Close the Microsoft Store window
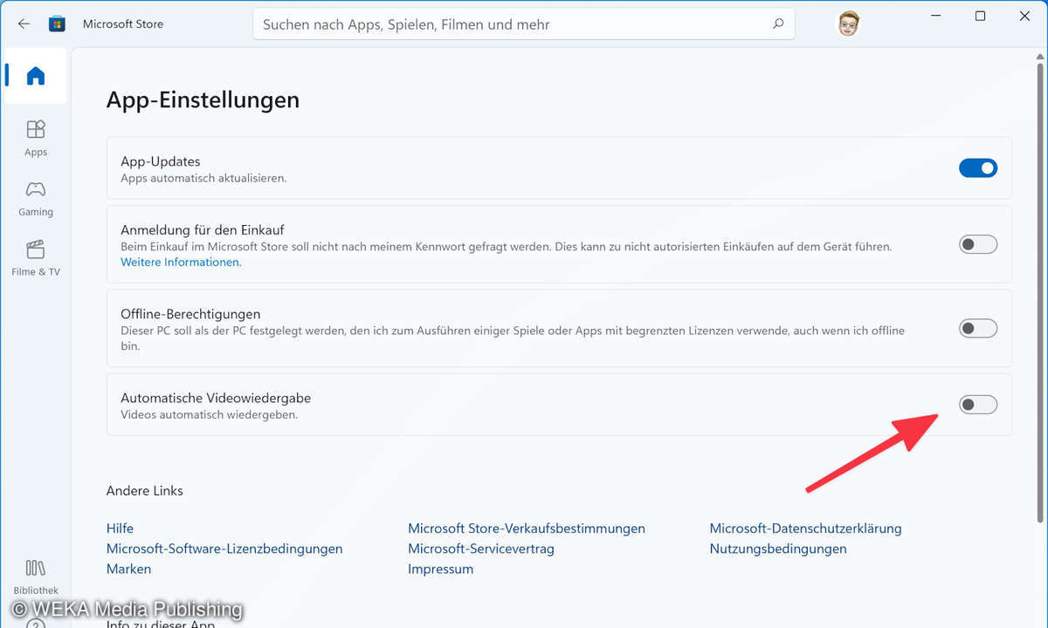 click(x=1023, y=16)
